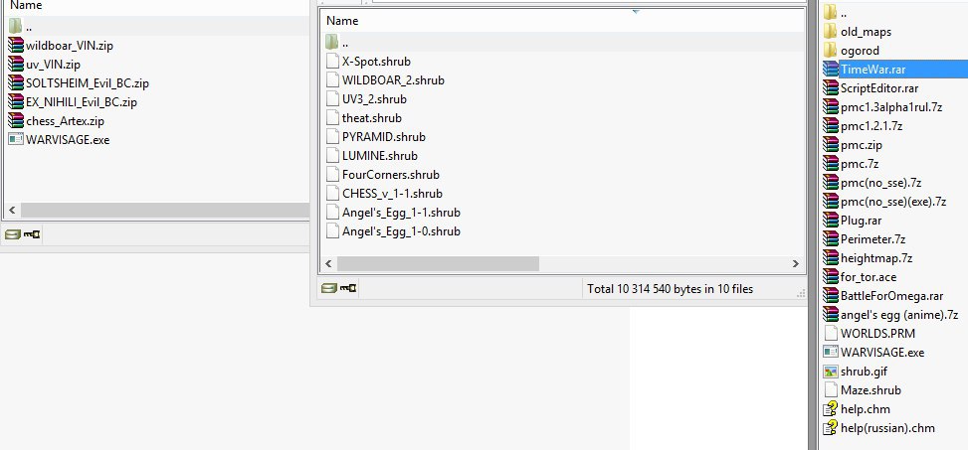This screenshot has height=450, width=968.
Task: Select WARVISAGE.exe icon in right panel
Action: [831, 352]
